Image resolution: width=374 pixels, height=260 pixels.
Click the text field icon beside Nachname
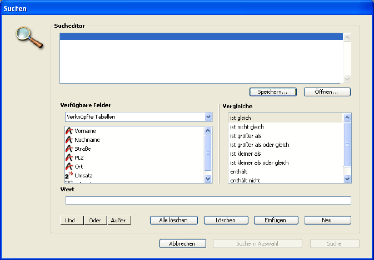(69, 140)
